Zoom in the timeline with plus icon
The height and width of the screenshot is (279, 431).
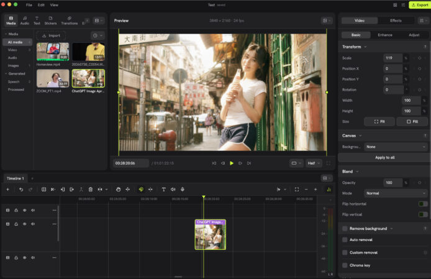(x=315, y=190)
